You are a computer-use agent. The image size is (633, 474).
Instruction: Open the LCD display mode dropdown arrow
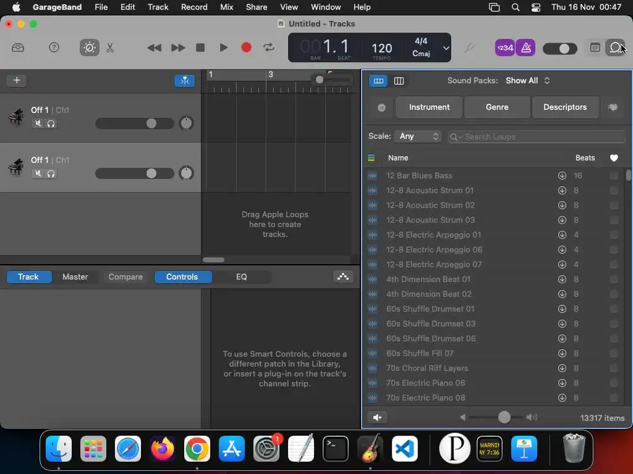[x=446, y=48]
